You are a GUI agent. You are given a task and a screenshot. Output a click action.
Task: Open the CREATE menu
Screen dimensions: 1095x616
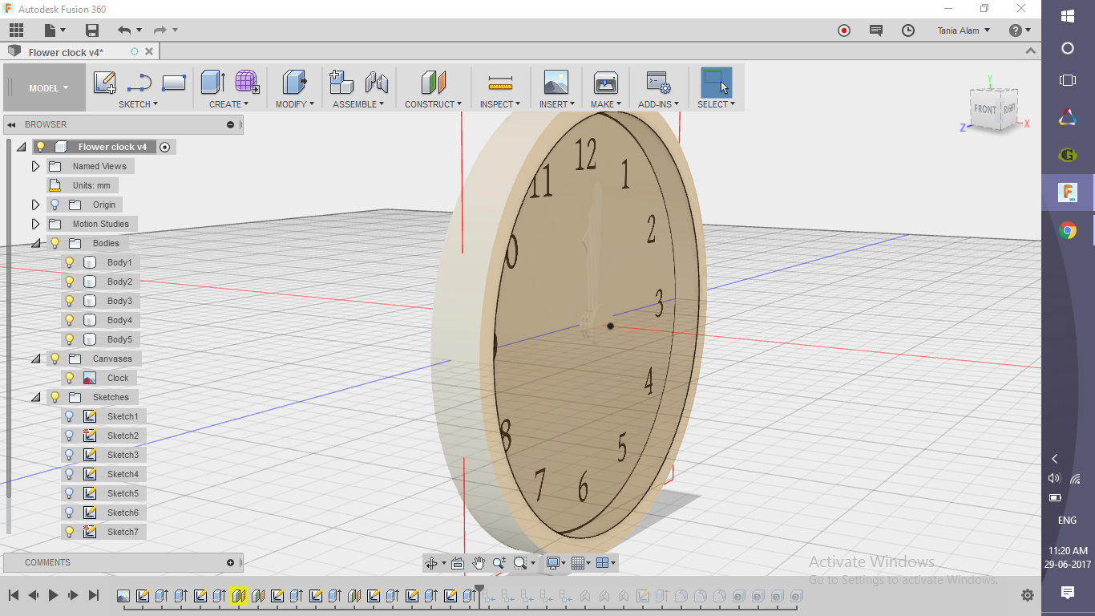click(x=228, y=104)
